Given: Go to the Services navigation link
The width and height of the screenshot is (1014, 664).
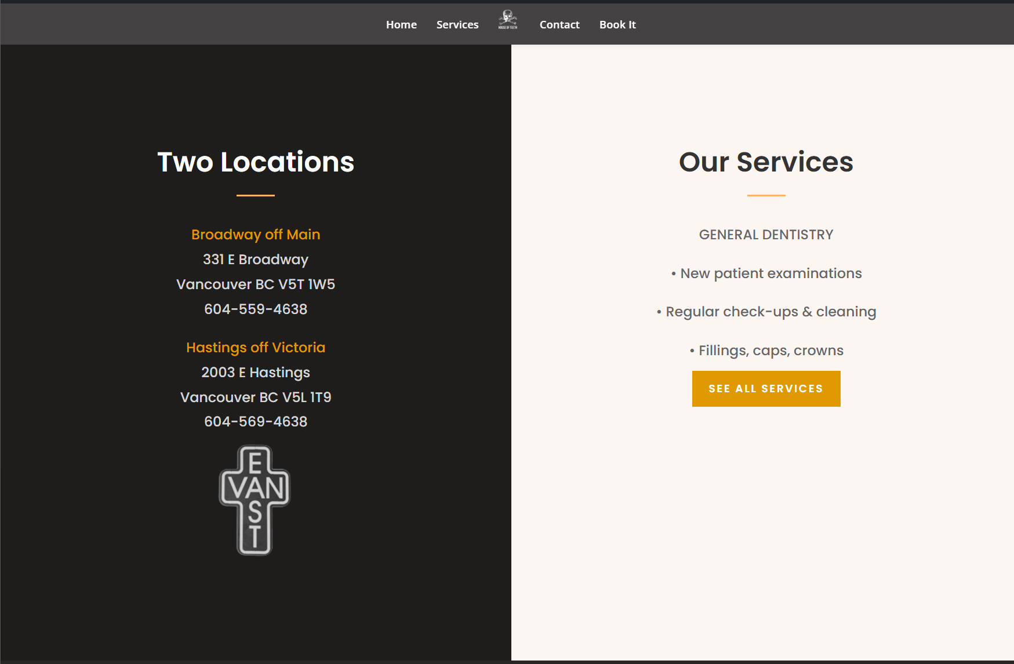Looking at the screenshot, I should click(457, 24).
